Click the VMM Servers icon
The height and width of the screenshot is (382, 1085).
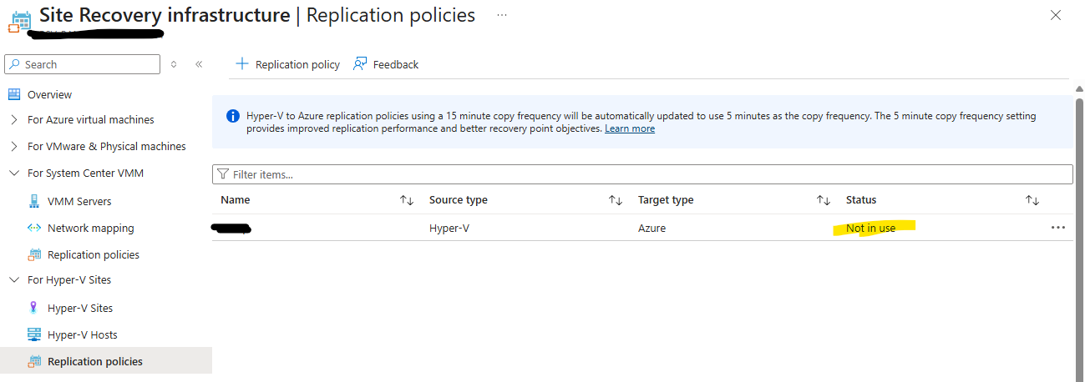coord(34,201)
